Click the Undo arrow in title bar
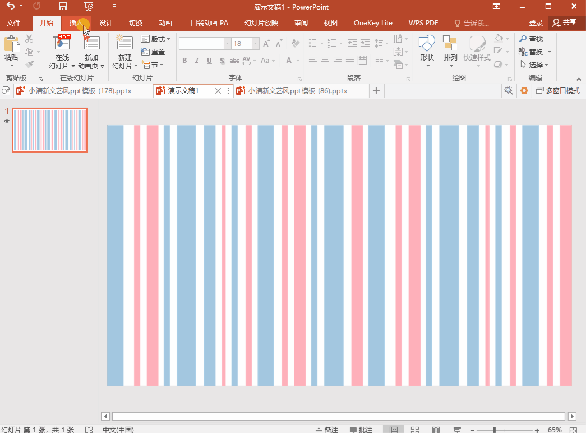This screenshot has width=586, height=433. 11,6
